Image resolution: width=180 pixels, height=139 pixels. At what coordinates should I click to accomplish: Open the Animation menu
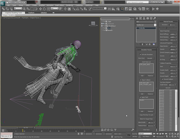point(50,5)
